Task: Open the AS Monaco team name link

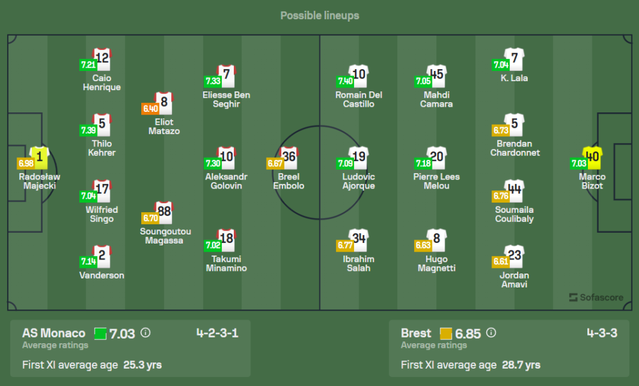Action: [x=54, y=333]
